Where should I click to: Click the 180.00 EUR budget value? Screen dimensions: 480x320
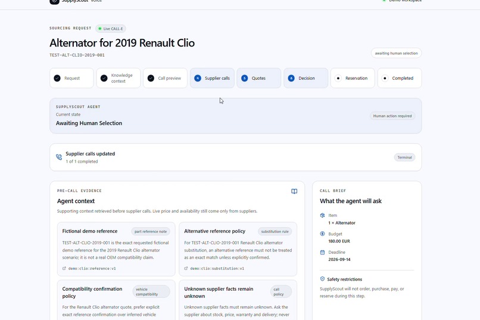(339, 241)
